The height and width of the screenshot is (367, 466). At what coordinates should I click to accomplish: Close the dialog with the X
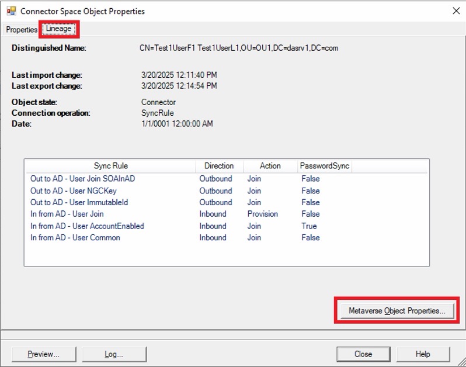pos(456,11)
